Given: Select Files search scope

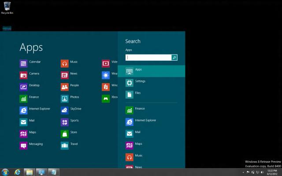Looking at the screenshot, I should coord(152,95).
